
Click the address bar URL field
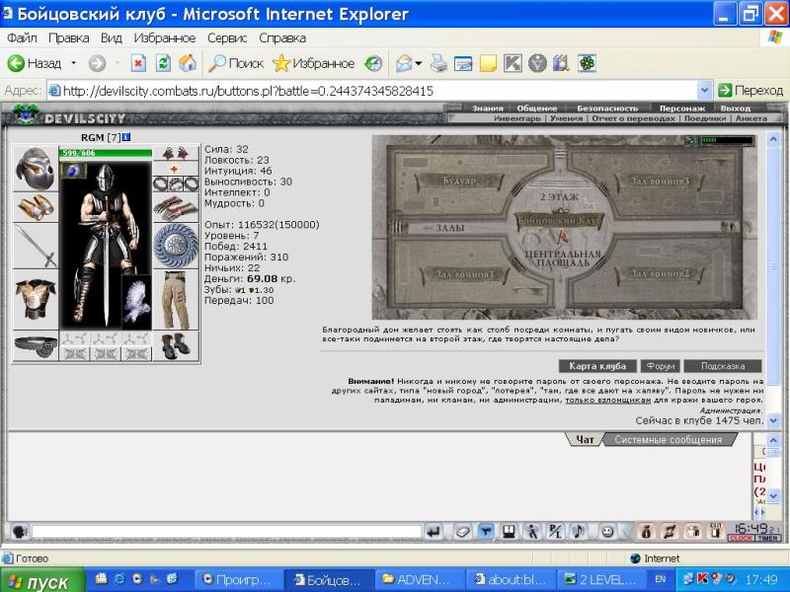pos(373,91)
